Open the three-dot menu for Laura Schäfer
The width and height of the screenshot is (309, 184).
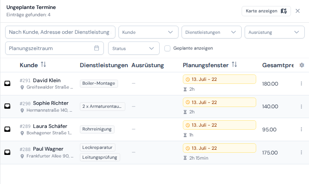(x=301, y=129)
